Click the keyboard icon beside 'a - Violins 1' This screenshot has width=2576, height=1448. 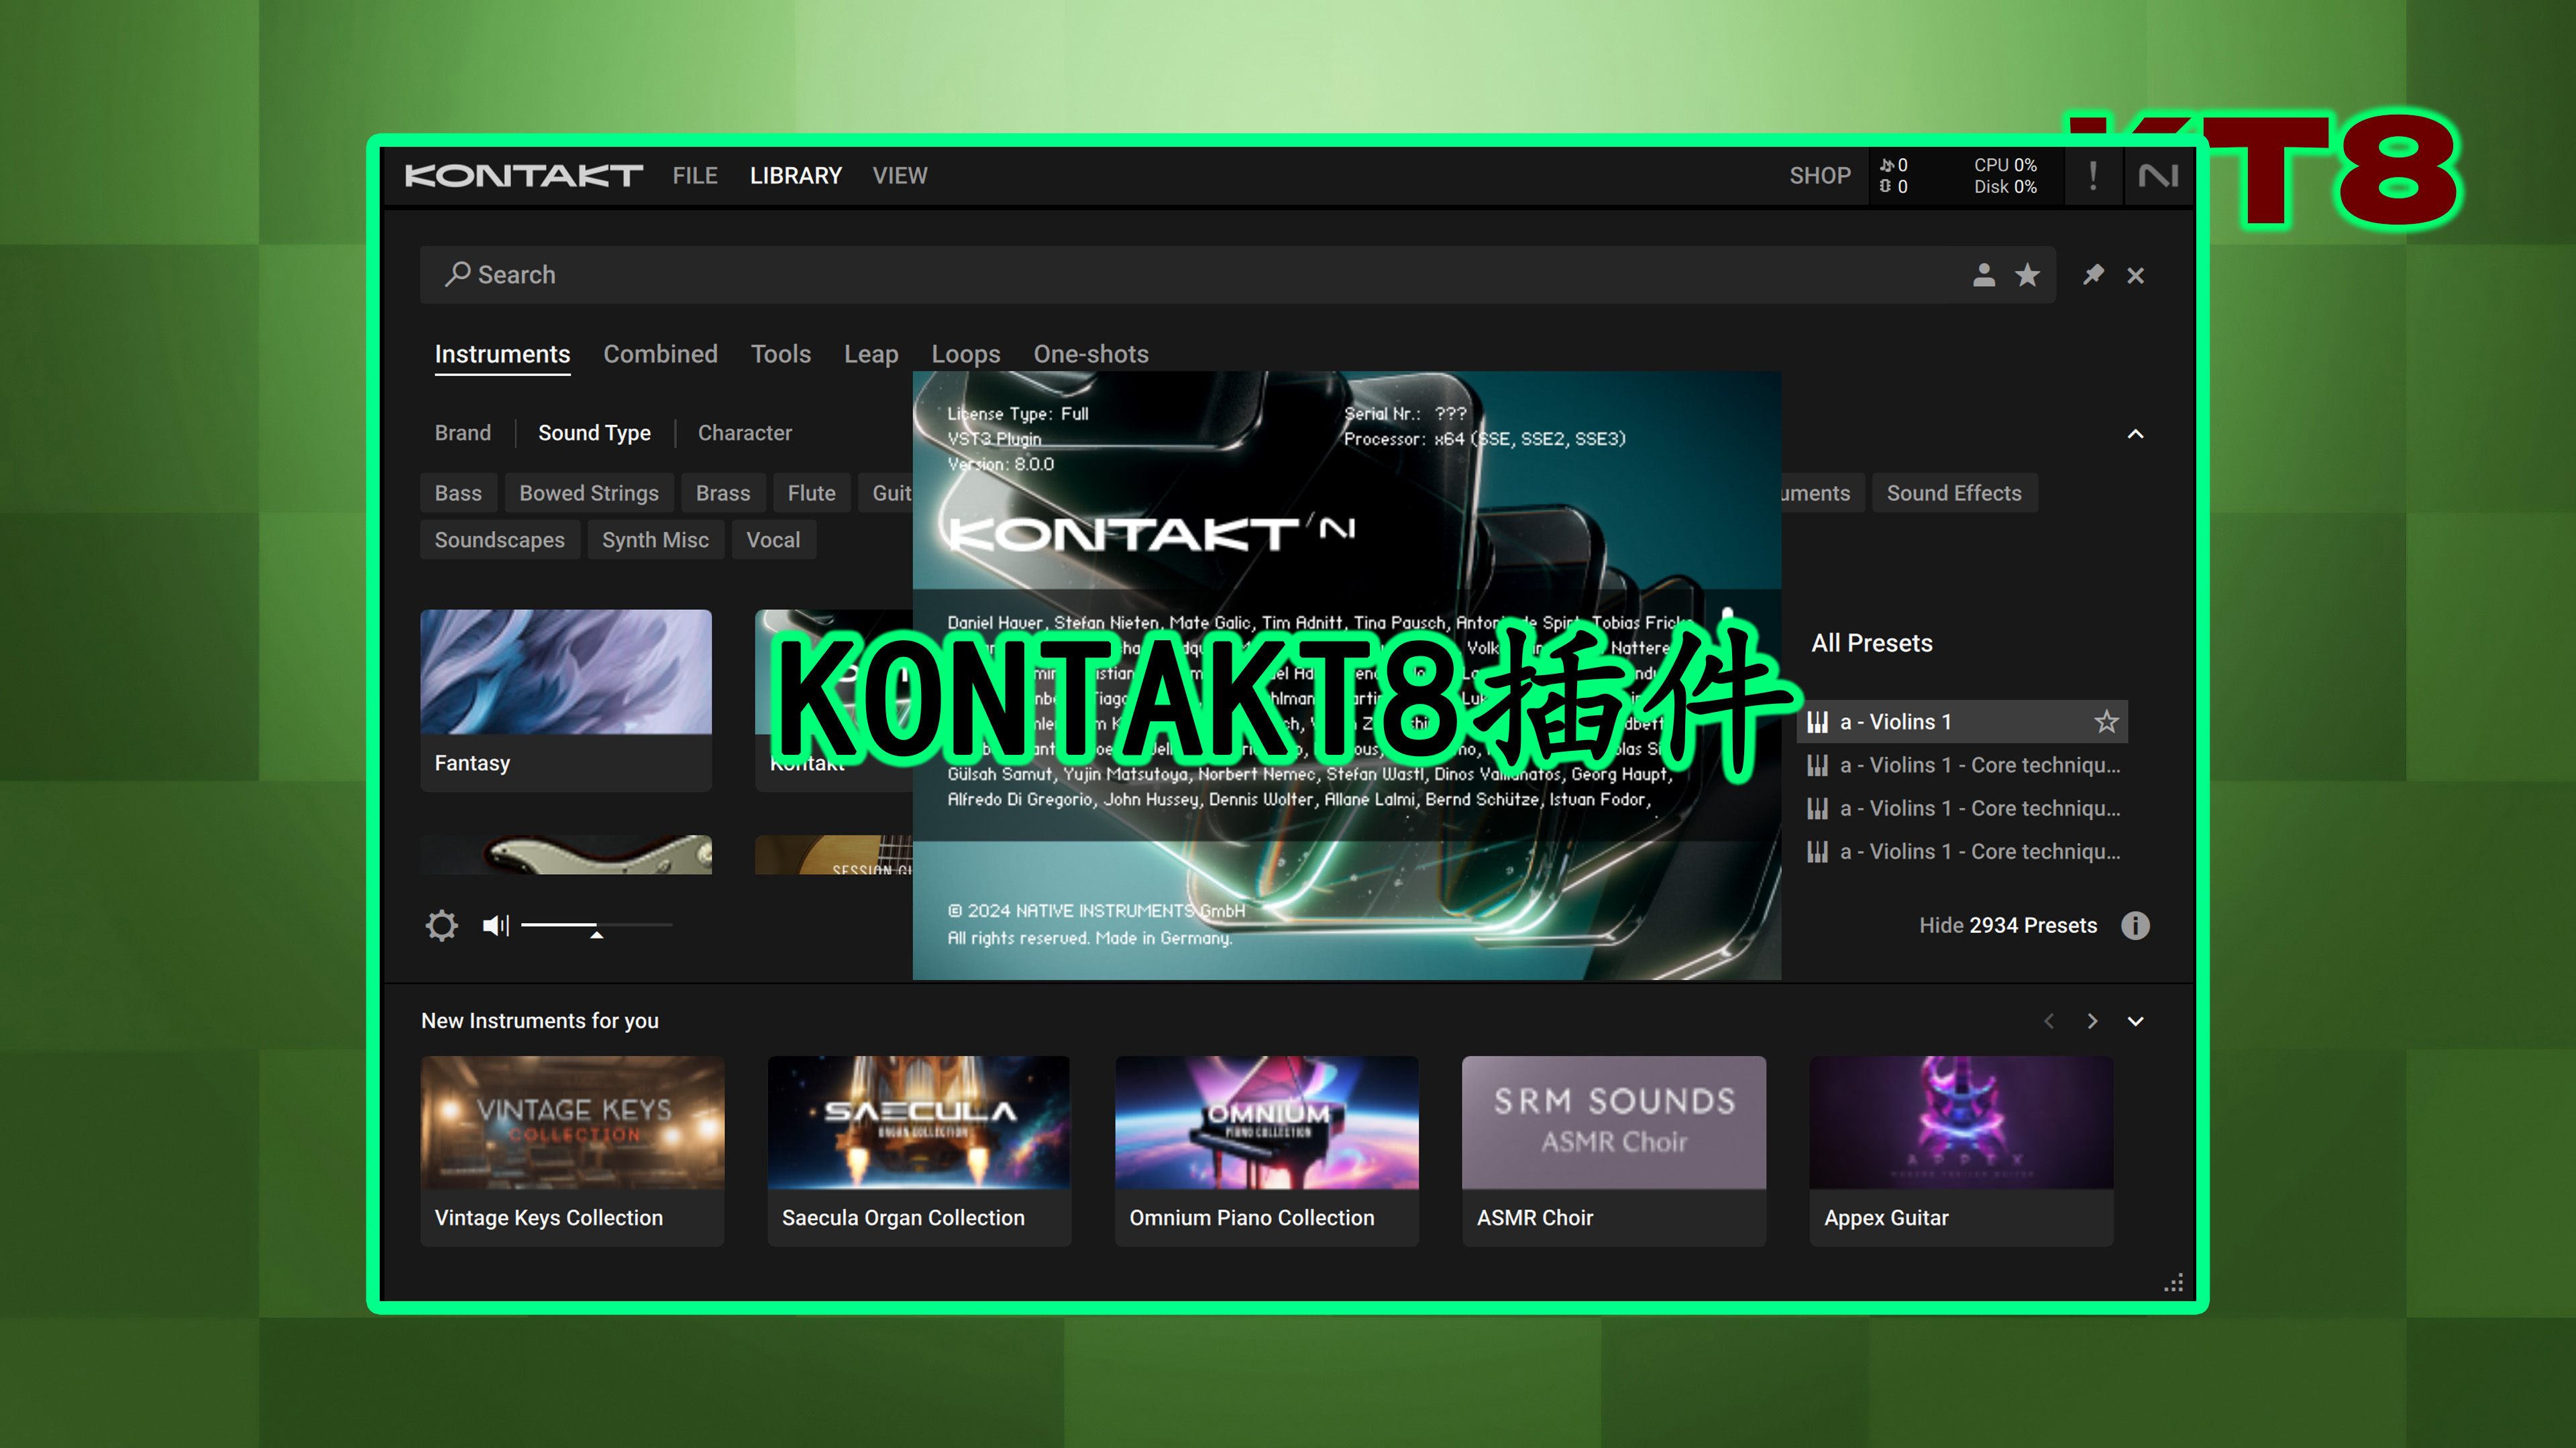(1818, 721)
